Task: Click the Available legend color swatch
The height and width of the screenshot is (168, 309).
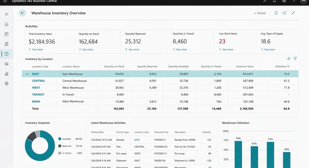Action: coord(60,139)
